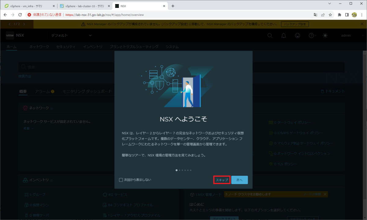Screen dimensions: 367x220
Task: Toggle the light/dark theme sun icon
Action: 325,36
